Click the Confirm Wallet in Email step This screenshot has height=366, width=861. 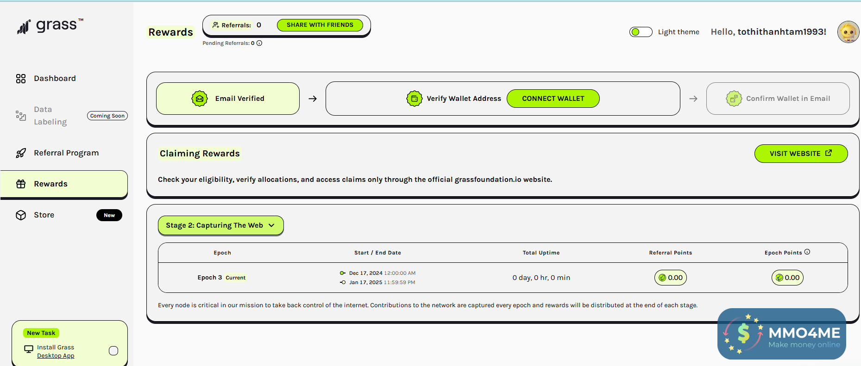pos(778,99)
